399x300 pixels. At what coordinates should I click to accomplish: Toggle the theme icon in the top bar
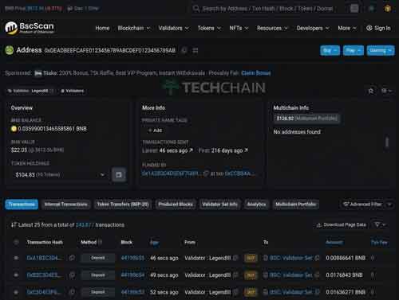coord(371,9)
